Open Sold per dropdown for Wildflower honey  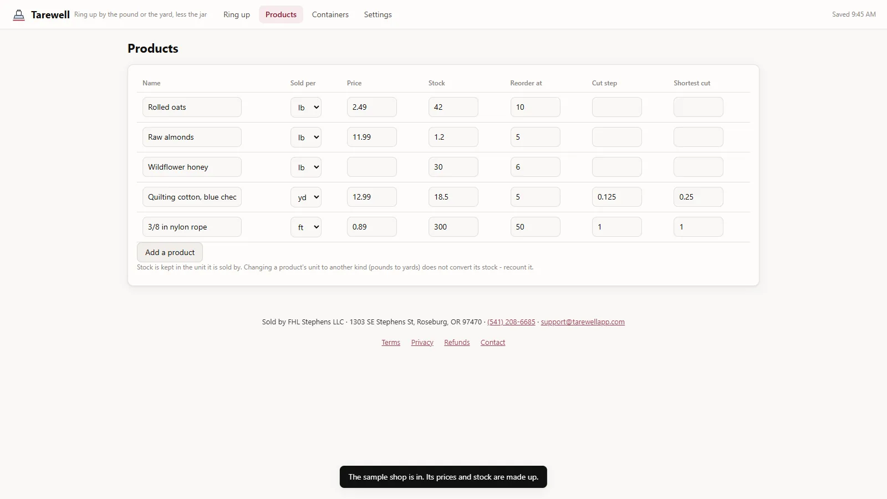click(x=306, y=167)
